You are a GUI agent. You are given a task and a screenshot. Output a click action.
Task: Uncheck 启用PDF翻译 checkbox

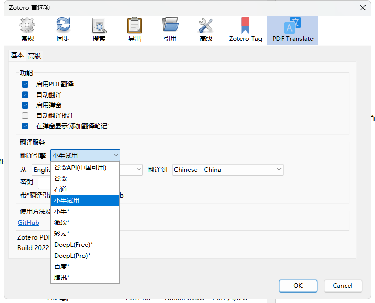25,84
